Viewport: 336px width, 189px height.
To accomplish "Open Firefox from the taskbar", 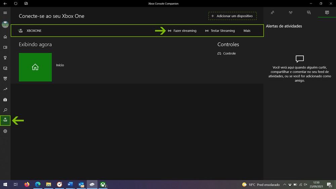I will point(27,184).
